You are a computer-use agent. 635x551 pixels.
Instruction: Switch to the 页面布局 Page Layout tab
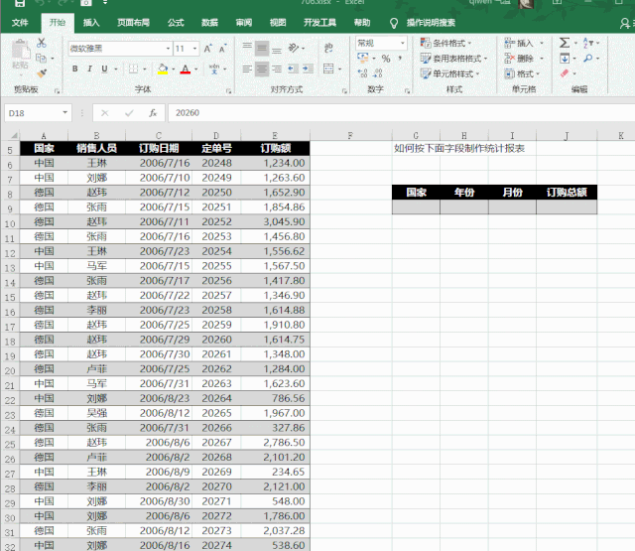[x=133, y=23]
